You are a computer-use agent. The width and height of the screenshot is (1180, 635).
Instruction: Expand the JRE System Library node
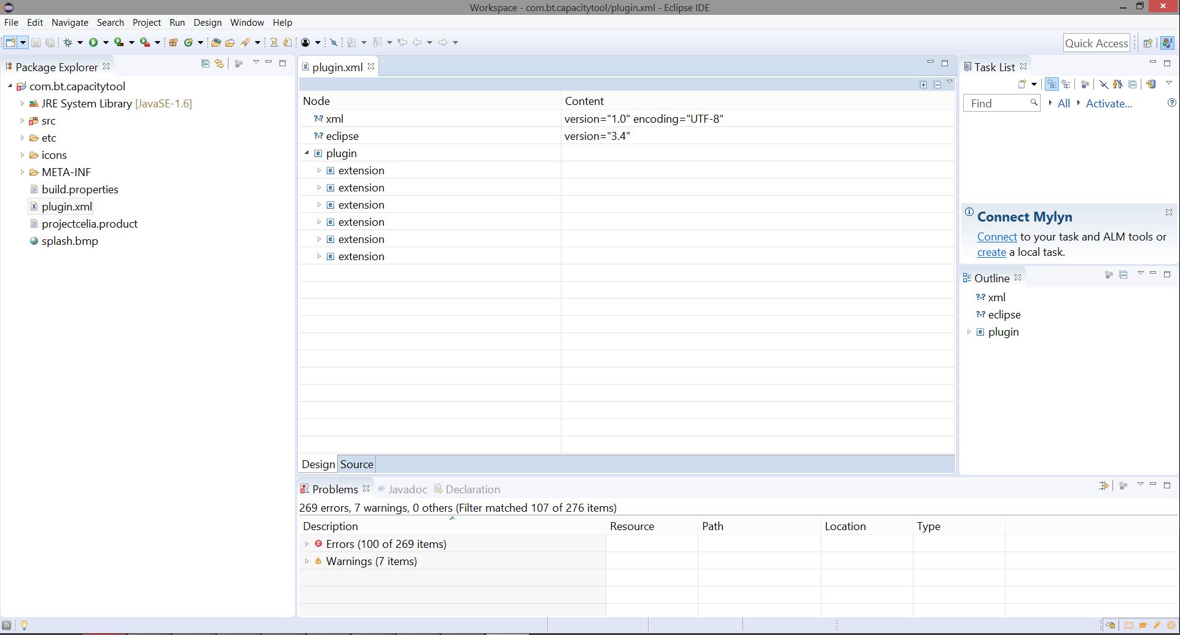22,104
